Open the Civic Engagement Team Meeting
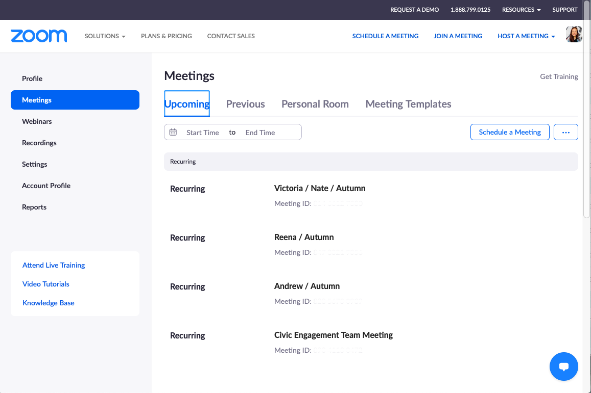The image size is (591, 393). pyautogui.click(x=333, y=335)
